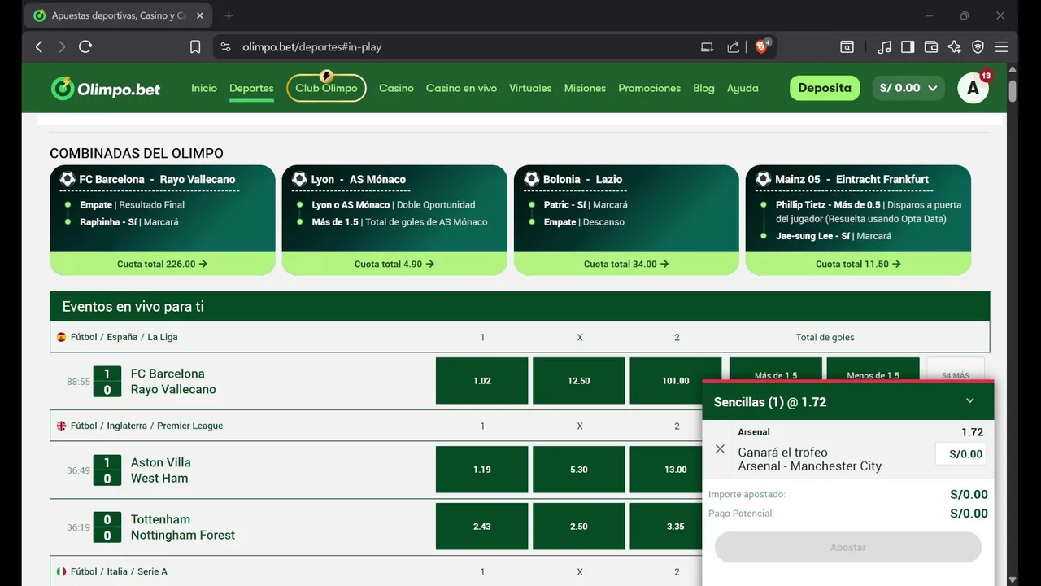The width and height of the screenshot is (1041, 586).
Task: Click the browser back arrow
Action: pos(39,47)
